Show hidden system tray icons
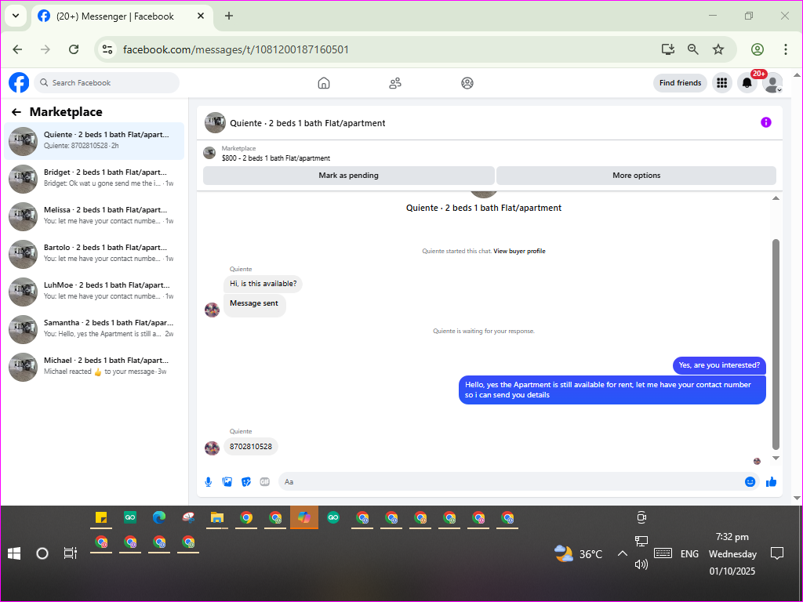The width and height of the screenshot is (803, 602). point(622,553)
